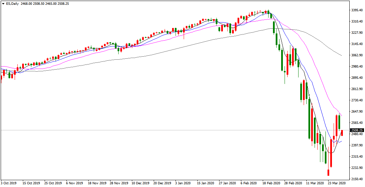Screen dimensions: 365x187
Task: Click the 18 Feb 2020 date label
Action: point(271,183)
